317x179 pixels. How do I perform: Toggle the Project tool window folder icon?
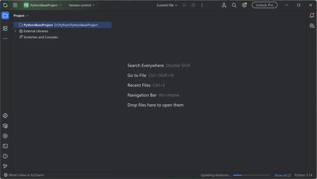tap(5, 16)
